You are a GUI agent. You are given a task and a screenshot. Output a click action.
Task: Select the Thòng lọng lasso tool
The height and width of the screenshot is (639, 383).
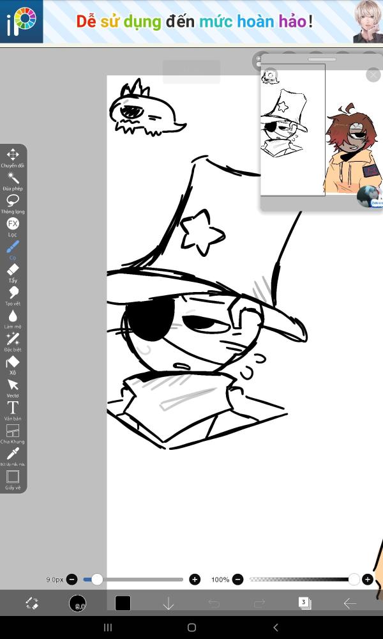coord(13,204)
